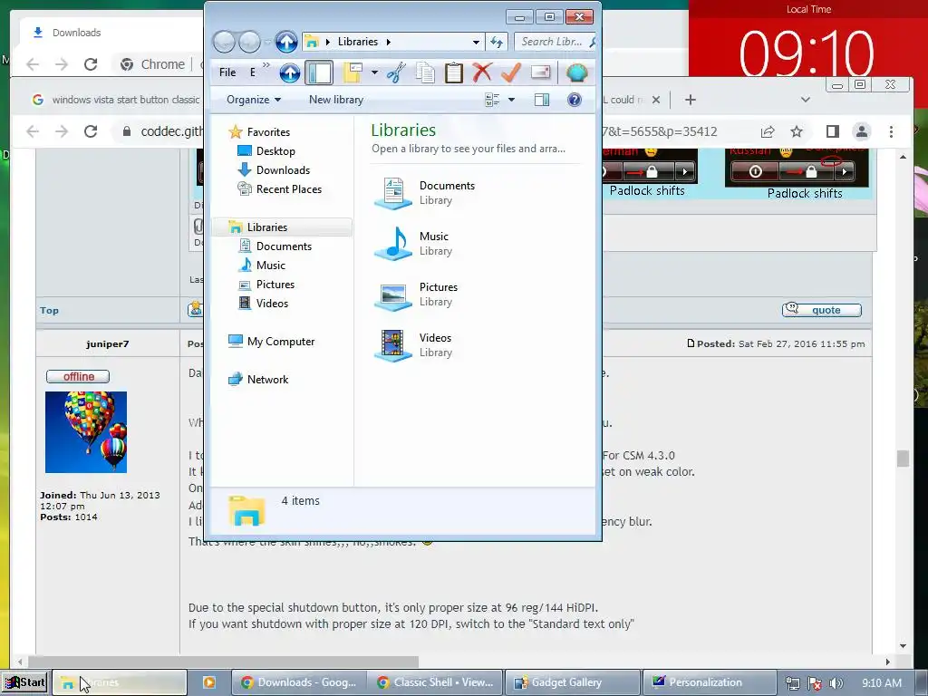
Task: Open the Organize dropdown menu
Action: [x=254, y=100]
